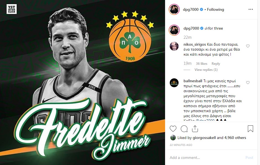
Task: Save post with the bookmark icon
Action: coord(250,129)
